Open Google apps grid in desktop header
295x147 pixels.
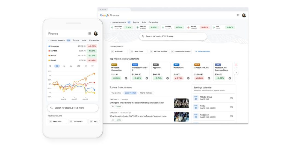(238, 16)
